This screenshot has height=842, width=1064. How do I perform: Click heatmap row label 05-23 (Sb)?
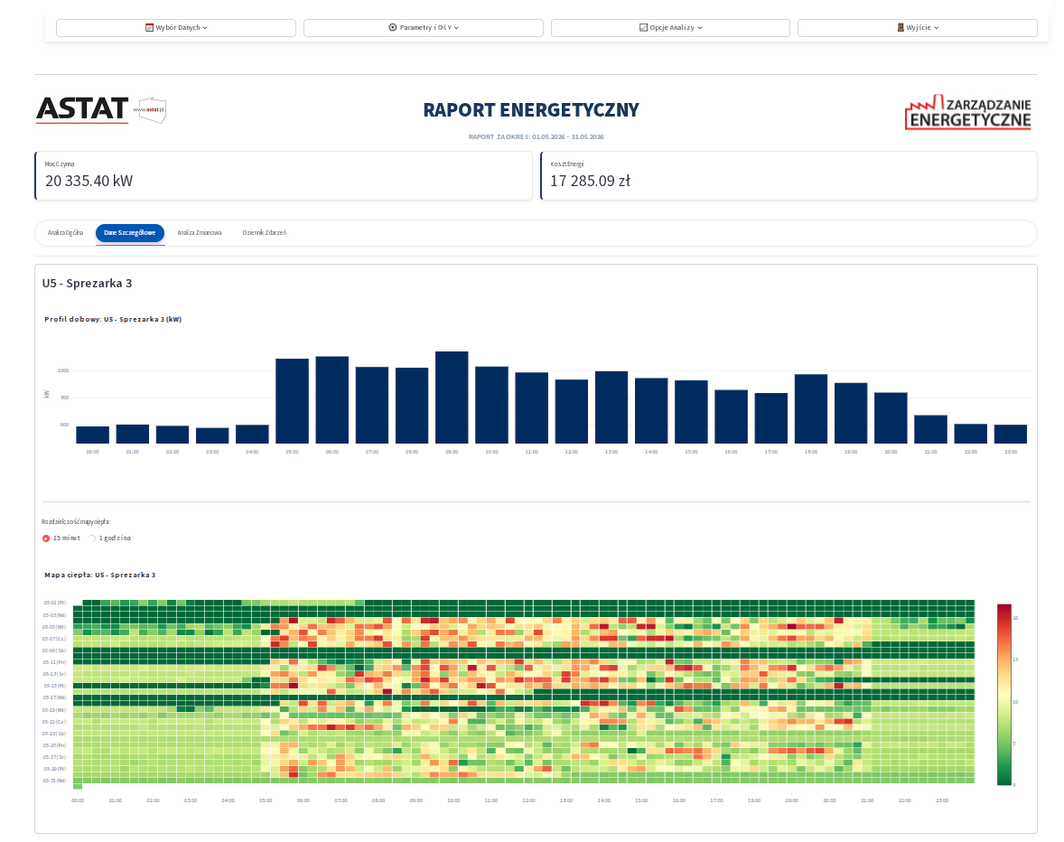tap(55, 734)
